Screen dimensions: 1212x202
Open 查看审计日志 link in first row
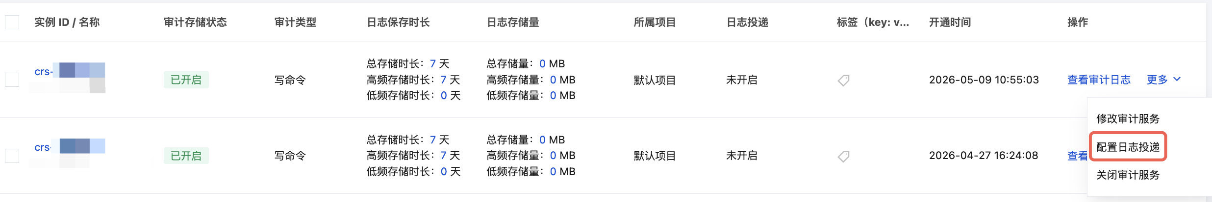point(1099,80)
